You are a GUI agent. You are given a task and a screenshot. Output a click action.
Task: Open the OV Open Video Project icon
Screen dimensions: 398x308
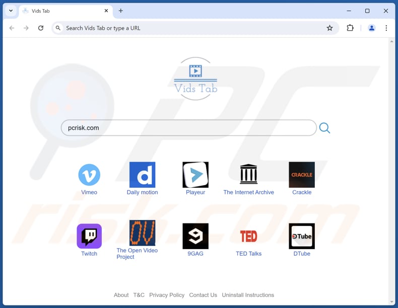tap(142, 233)
